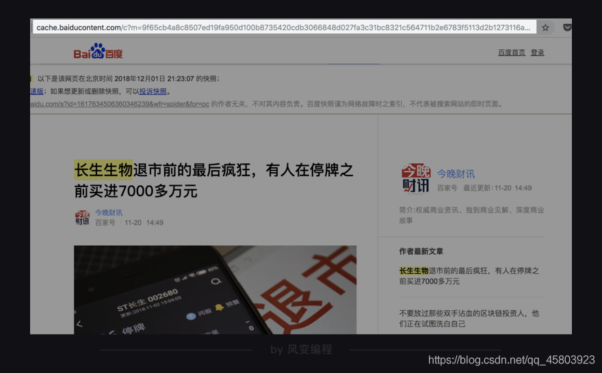Viewport: 602px width, 373px height.
Task: Open sidebar article 长生生物退市前的最后疯狂
Action: (x=469, y=276)
